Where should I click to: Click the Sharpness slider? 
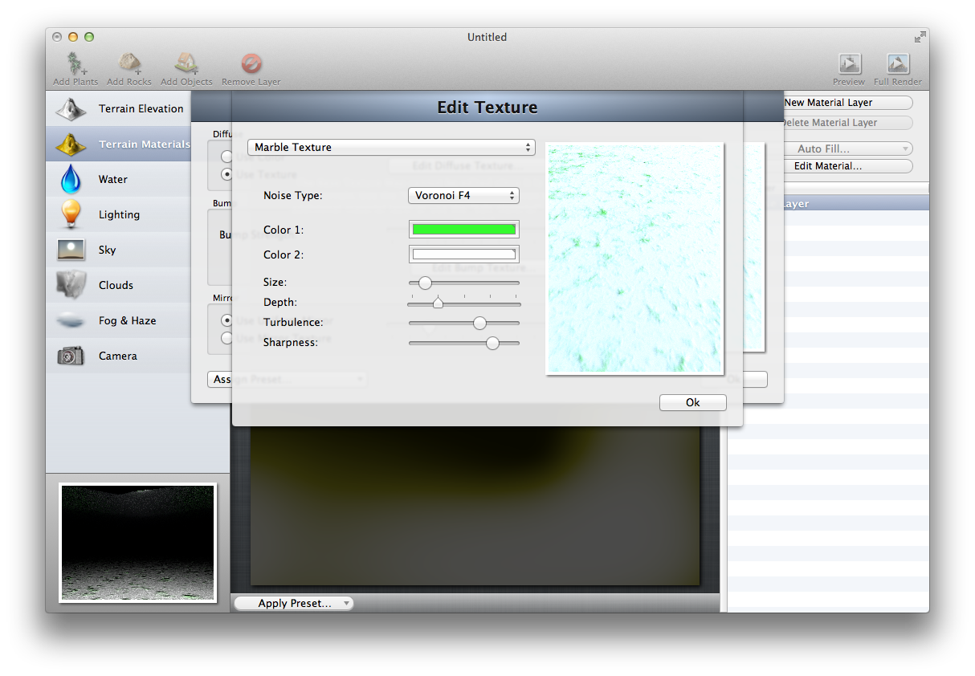464,343
